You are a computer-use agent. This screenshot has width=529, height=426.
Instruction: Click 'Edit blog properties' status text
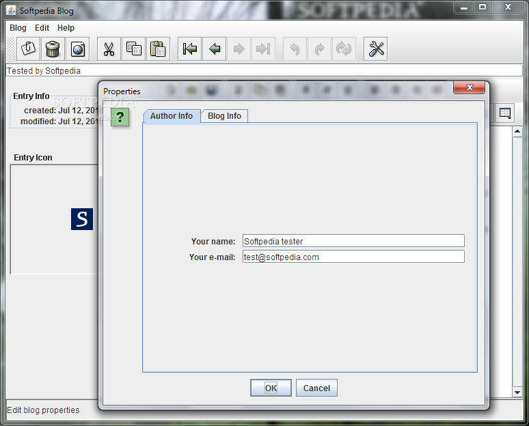(x=43, y=410)
